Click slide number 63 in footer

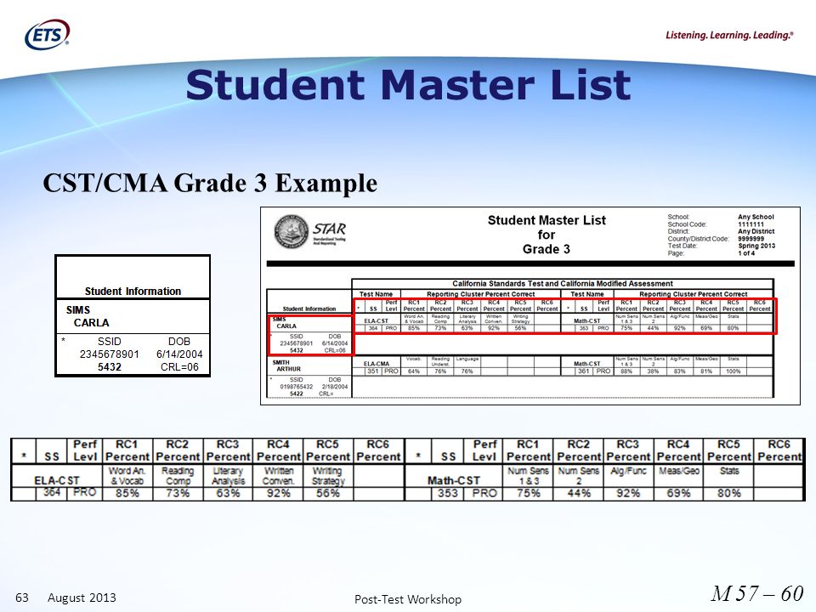pyautogui.click(x=22, y=597)
